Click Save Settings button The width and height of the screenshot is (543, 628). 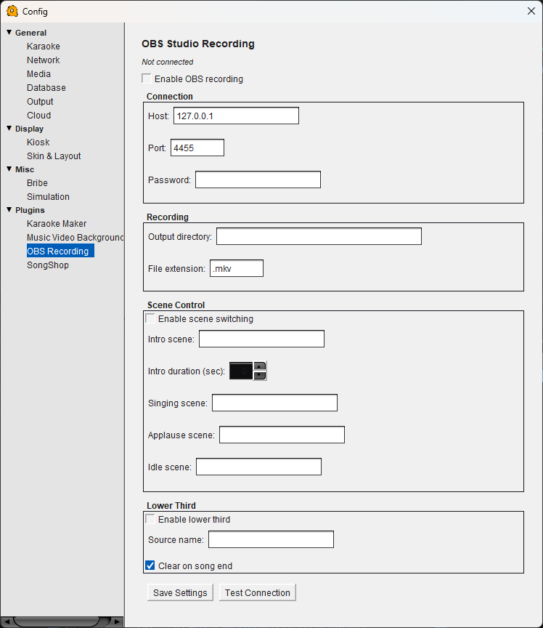180,593
